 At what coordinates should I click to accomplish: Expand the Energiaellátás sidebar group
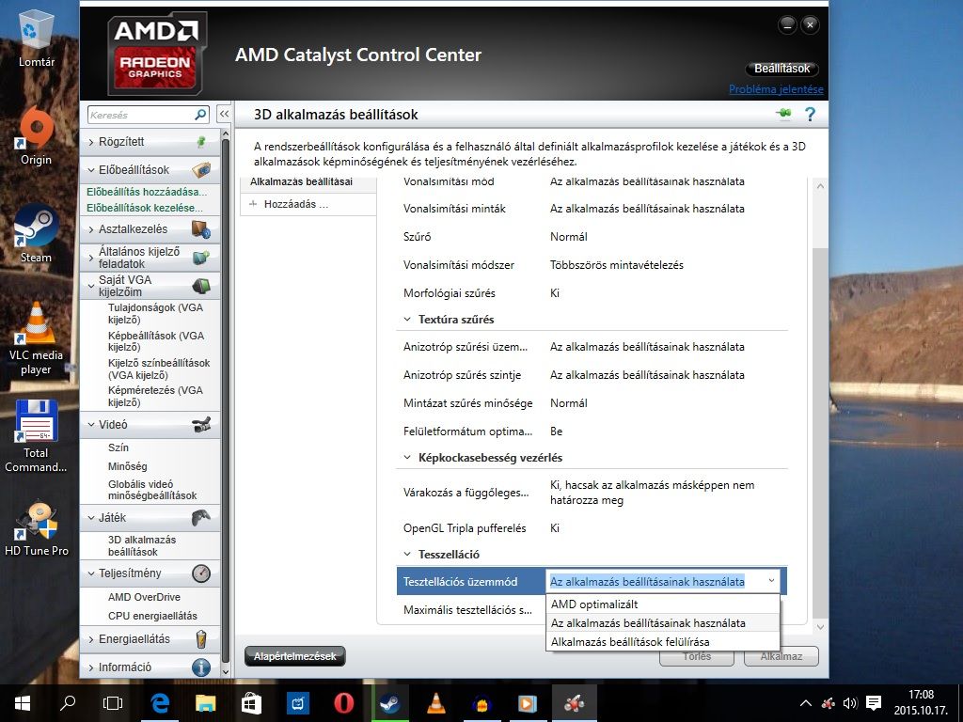[x=91, y=639]
